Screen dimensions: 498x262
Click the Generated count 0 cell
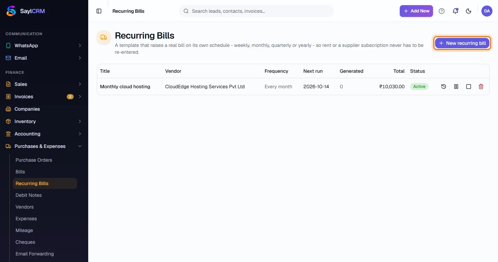point(341,87)
